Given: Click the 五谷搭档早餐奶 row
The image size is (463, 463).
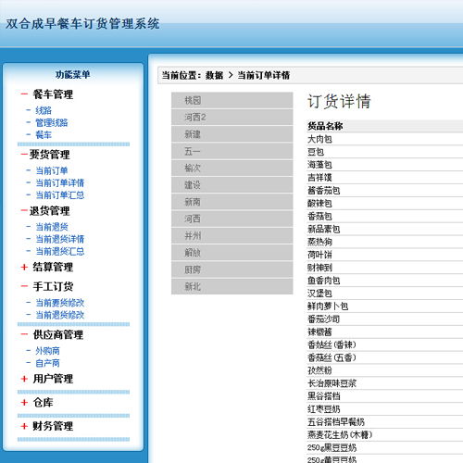Looking at the screenshot, I should pos(385,422).
